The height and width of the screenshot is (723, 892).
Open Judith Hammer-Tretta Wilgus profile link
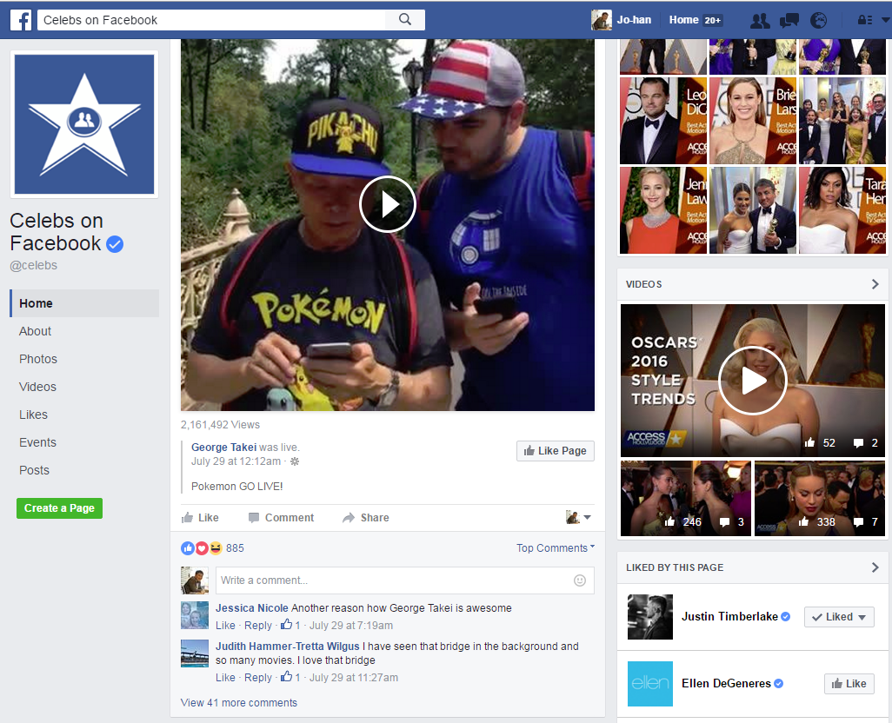pyautogui.click(x=287, y=647)
